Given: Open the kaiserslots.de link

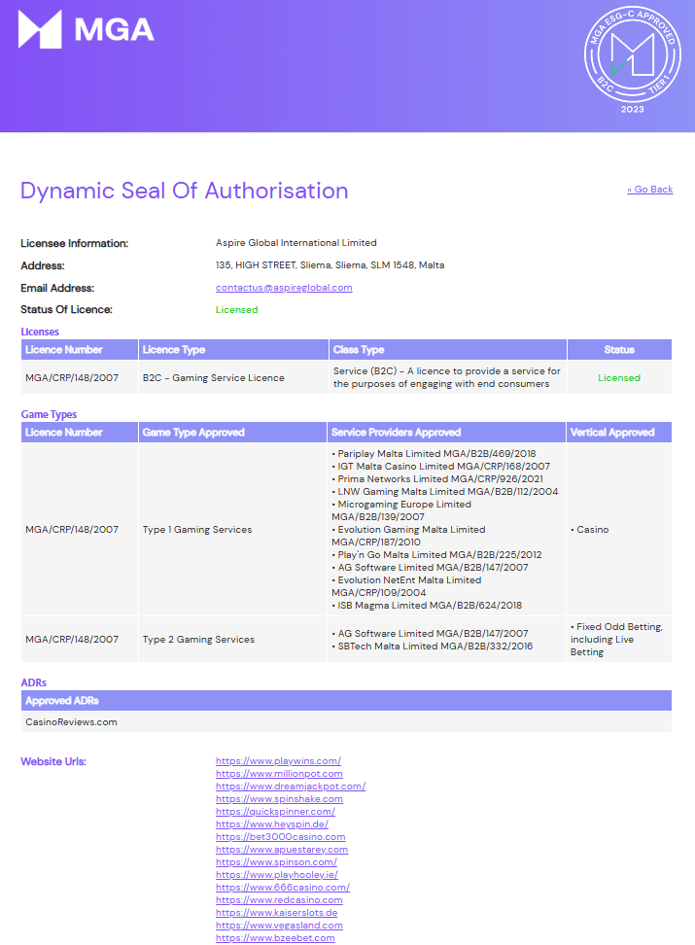Looking at the screenshot, I should click(277, 913).
